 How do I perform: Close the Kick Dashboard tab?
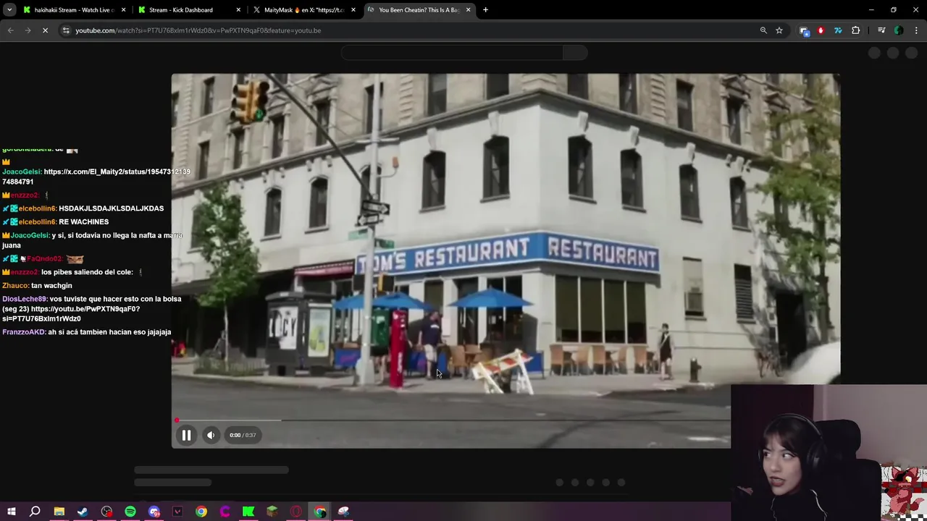pos(238,10)
